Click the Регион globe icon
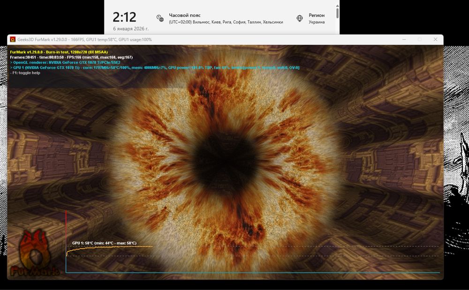Image resolution: width=469 pixels, height=290 pixels. coord(299,18)
